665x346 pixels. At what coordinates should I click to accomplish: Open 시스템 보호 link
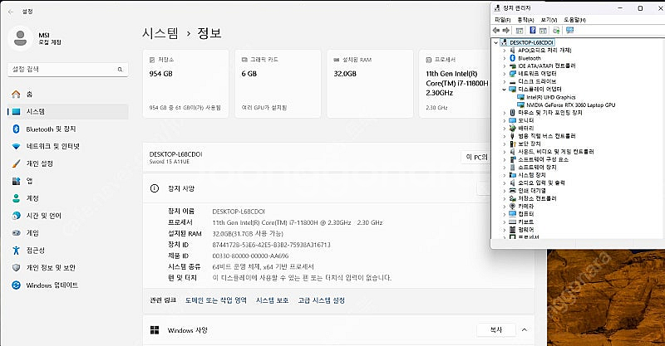273,300
